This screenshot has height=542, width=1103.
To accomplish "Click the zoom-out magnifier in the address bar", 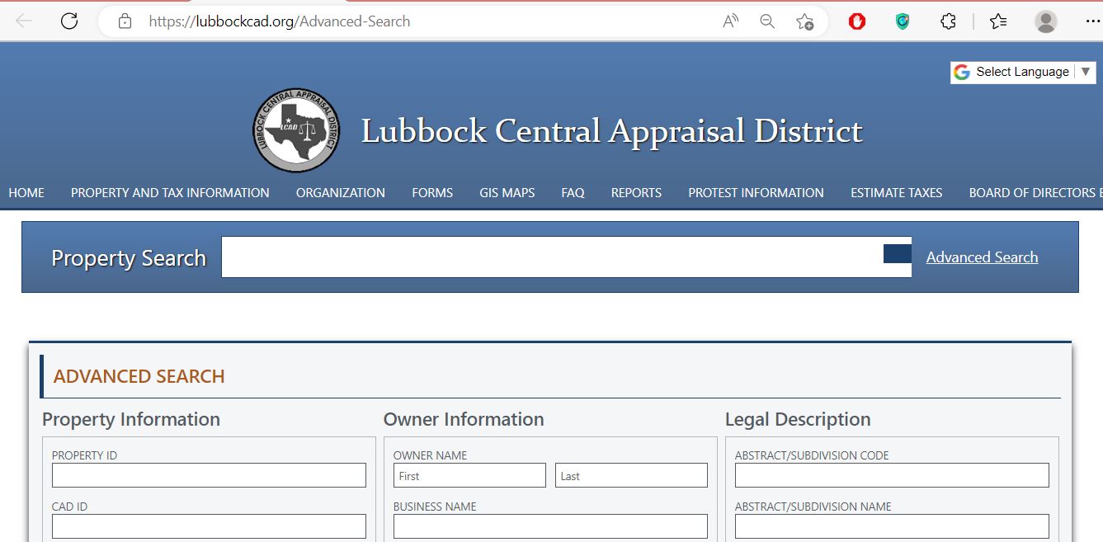I will tap(766, 22).
